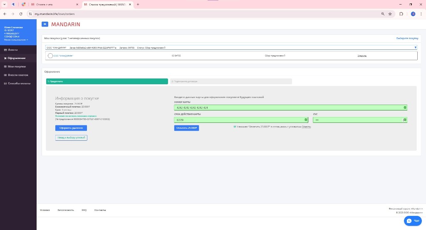Open Chrome three-dot menu

pos(421,14)
